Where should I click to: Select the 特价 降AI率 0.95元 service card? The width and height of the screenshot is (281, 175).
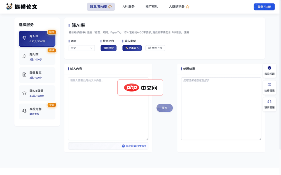(x=37, y=39)
